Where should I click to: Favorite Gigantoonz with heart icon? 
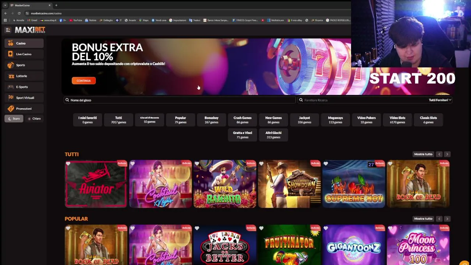point(326,229)
